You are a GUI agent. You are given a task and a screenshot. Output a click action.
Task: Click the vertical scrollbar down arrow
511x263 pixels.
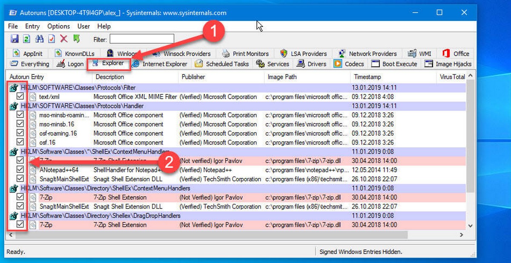click(x=470, y=226)
